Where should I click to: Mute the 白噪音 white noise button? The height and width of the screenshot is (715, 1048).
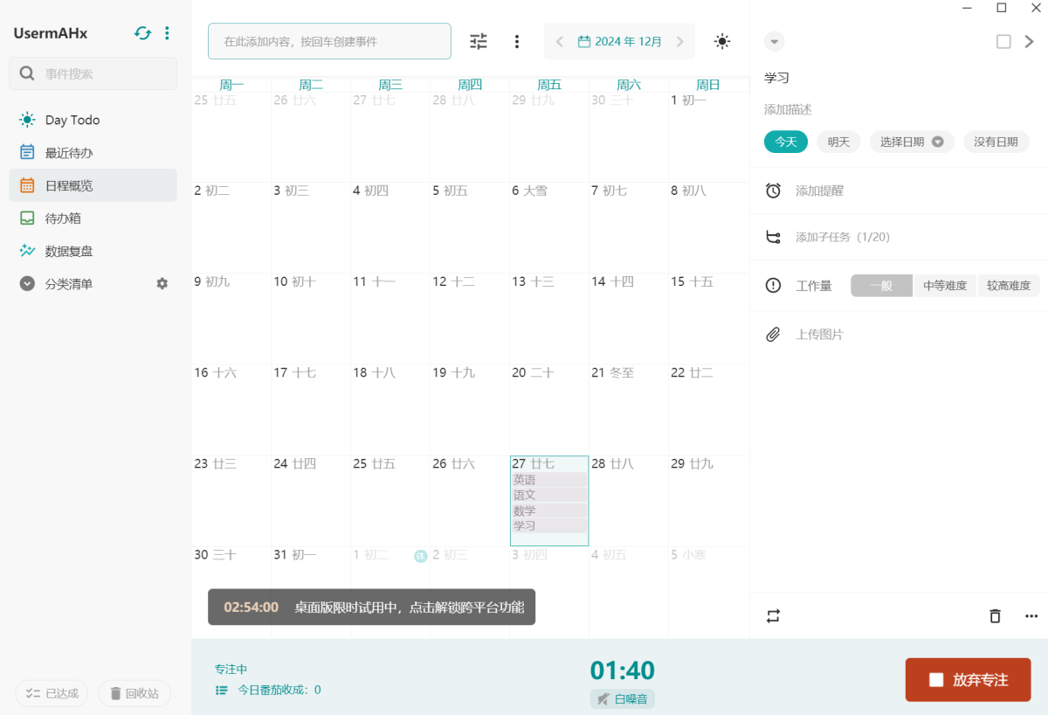point(622,698)
